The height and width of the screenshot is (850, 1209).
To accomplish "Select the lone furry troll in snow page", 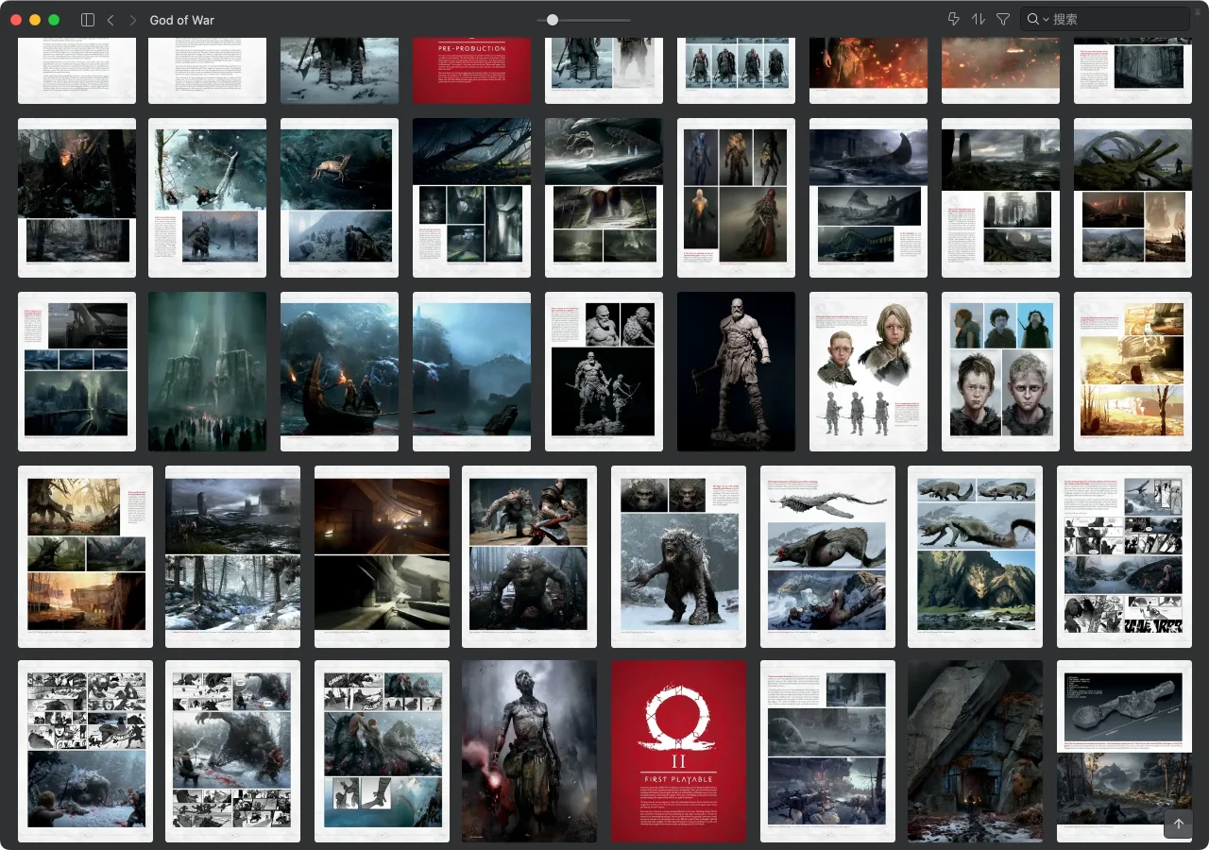I will [x=678, y=556].
